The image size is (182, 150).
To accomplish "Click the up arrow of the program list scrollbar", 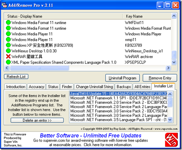I will pos(174,16).
